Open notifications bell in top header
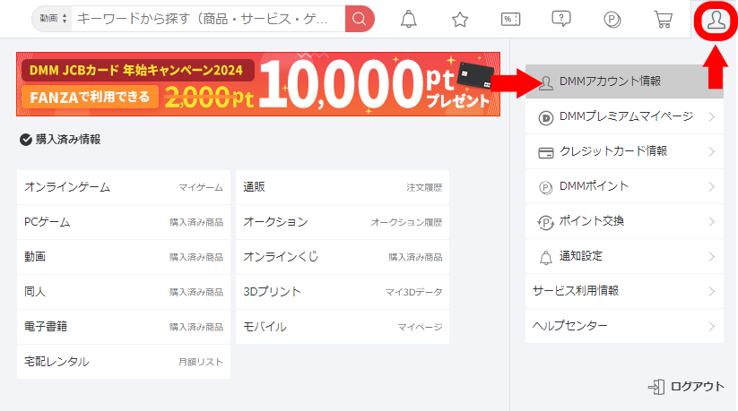Screen dimensions: 738x411 (409, 20)
